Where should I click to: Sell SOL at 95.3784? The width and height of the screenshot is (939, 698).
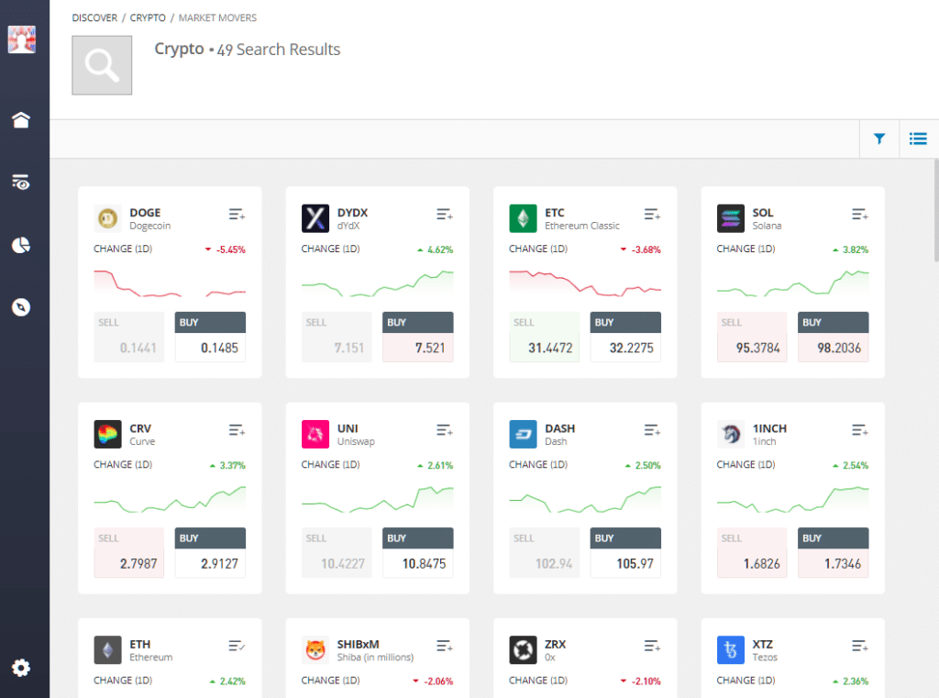coord(752,337)
